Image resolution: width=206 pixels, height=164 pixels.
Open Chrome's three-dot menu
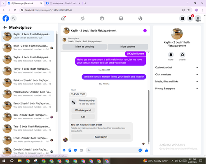tap(202, 10)
